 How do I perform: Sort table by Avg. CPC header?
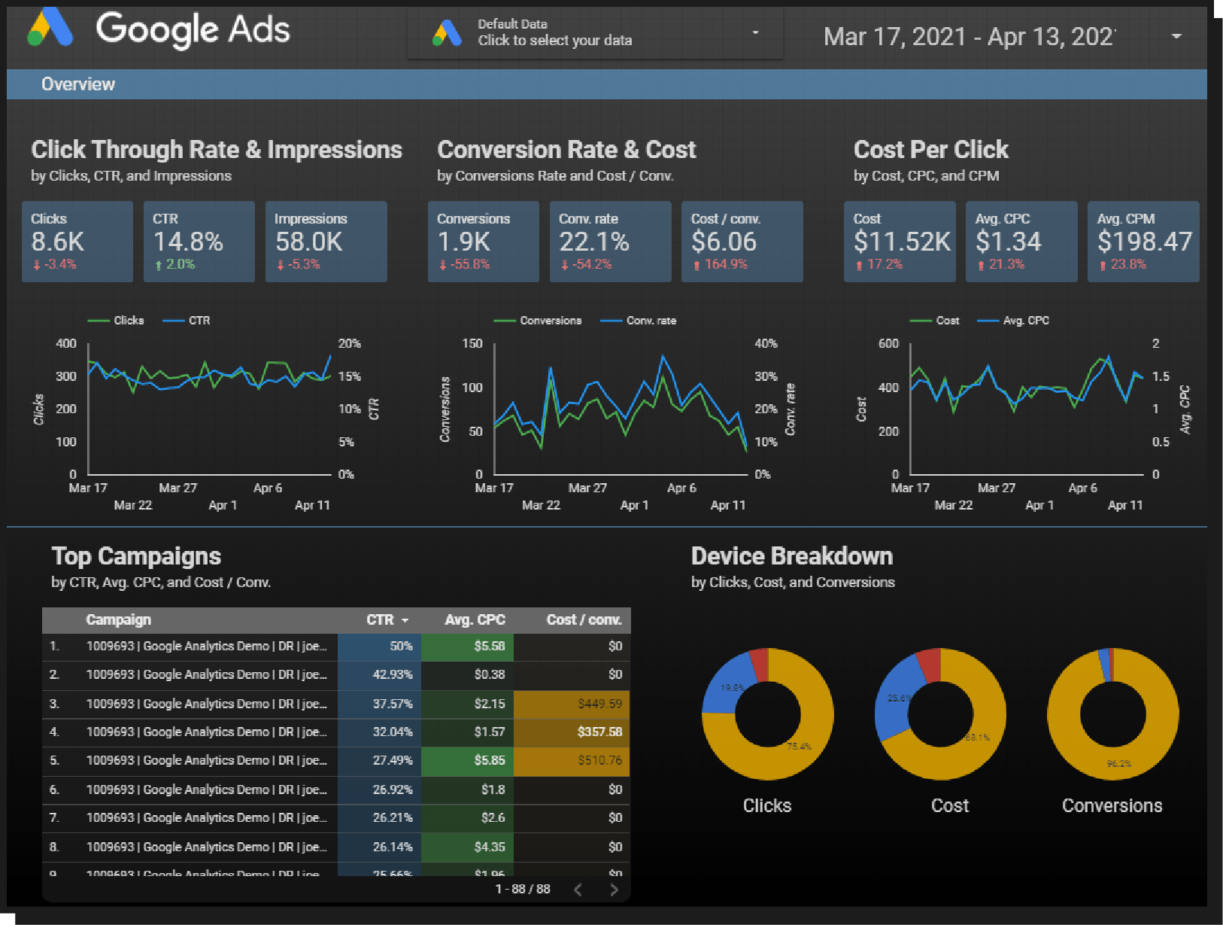click(x=475, y=620)
